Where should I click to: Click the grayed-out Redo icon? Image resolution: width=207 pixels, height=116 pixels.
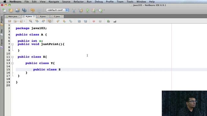(x=39, y=10)
